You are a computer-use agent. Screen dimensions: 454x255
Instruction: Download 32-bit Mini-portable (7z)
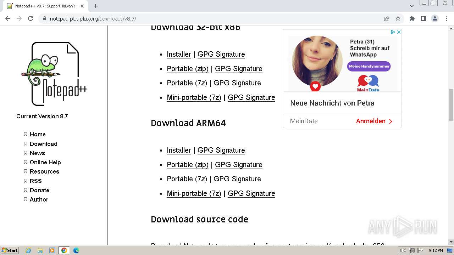click(x=194, y=97)
